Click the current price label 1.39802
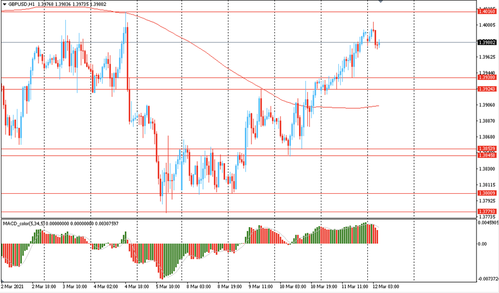499x293 pixels. [487, 42]
